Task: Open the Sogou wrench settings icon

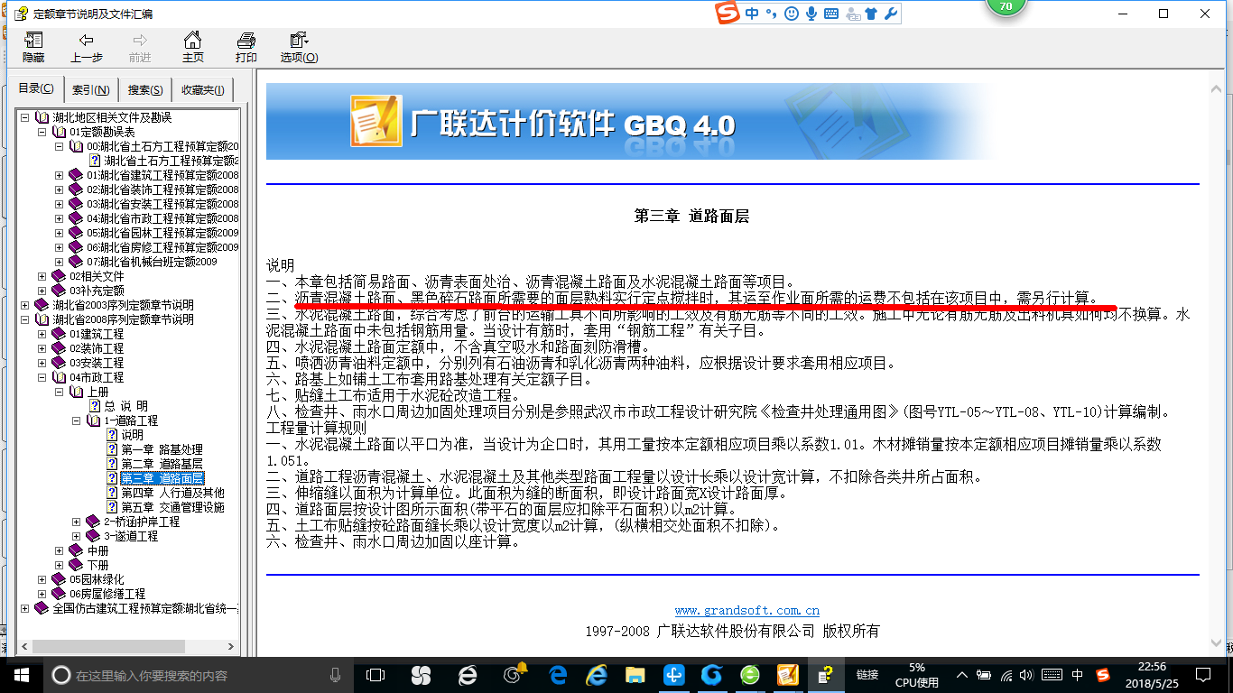Action: [890, 14]
